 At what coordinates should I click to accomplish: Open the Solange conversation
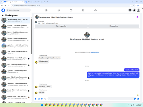[15, 39]
